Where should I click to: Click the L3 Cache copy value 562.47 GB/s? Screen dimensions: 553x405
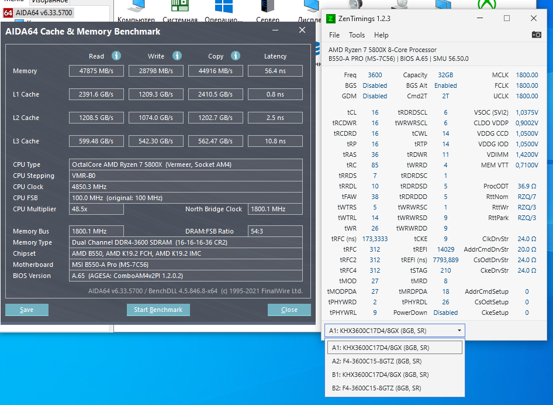[x=216, y=141]
